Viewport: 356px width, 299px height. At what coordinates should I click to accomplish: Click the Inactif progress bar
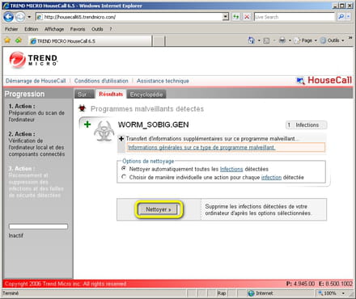[38, 226]
